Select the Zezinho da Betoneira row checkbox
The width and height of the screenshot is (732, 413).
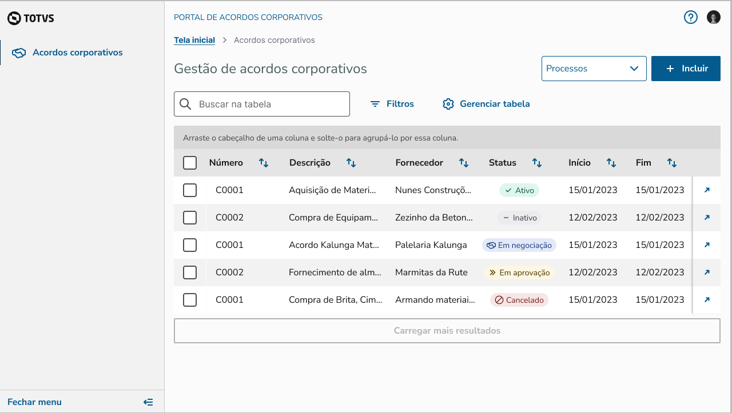[190, 218]
